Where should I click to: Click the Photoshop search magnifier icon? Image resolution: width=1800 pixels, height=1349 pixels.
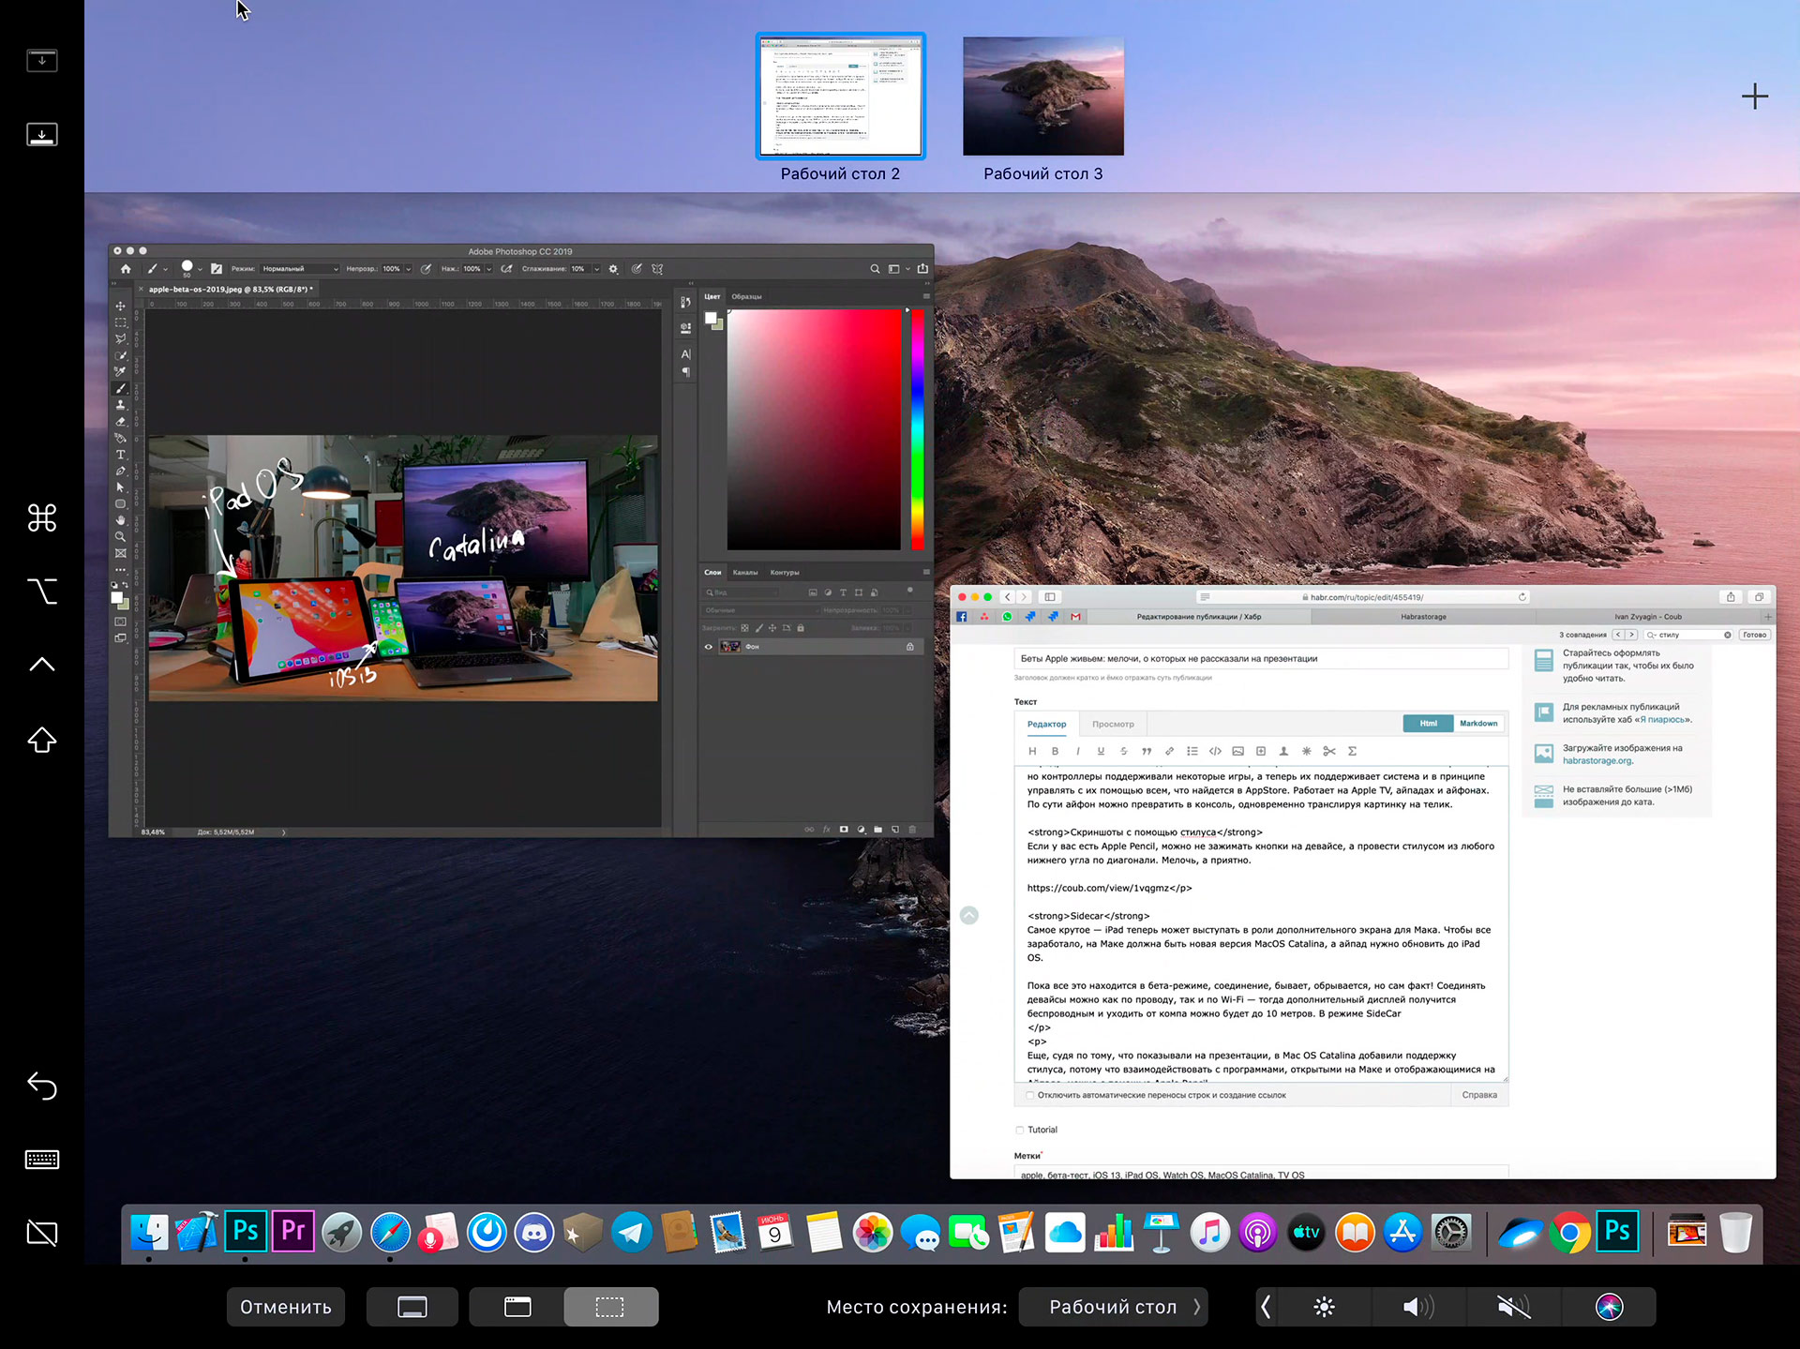(875, 269)
